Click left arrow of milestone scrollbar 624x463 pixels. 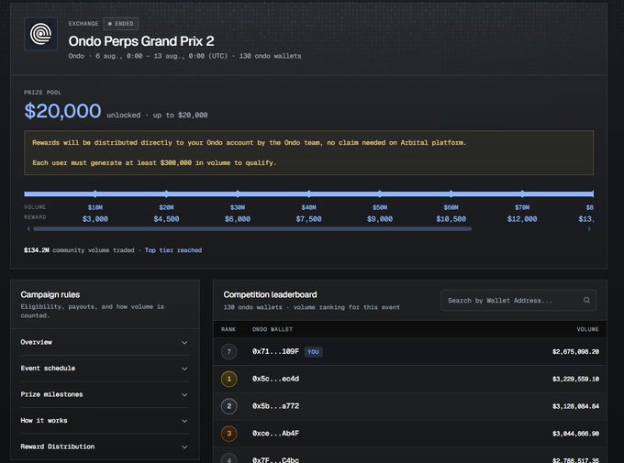tap(28, 228)
